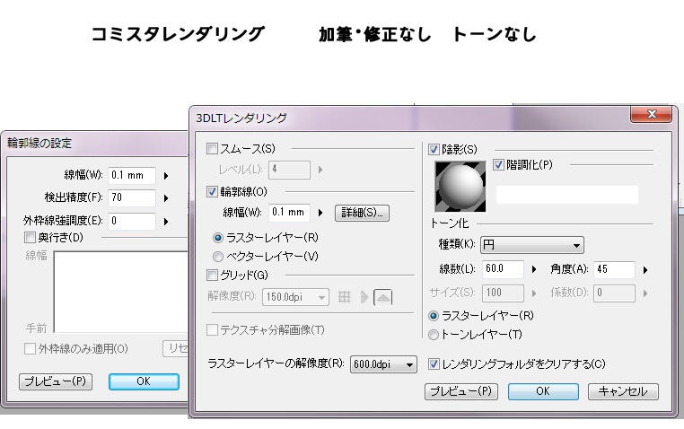The image size is (684, 429).
Task: Open the 種類(K) dropdown showing 円
Action: coord(531,245)
